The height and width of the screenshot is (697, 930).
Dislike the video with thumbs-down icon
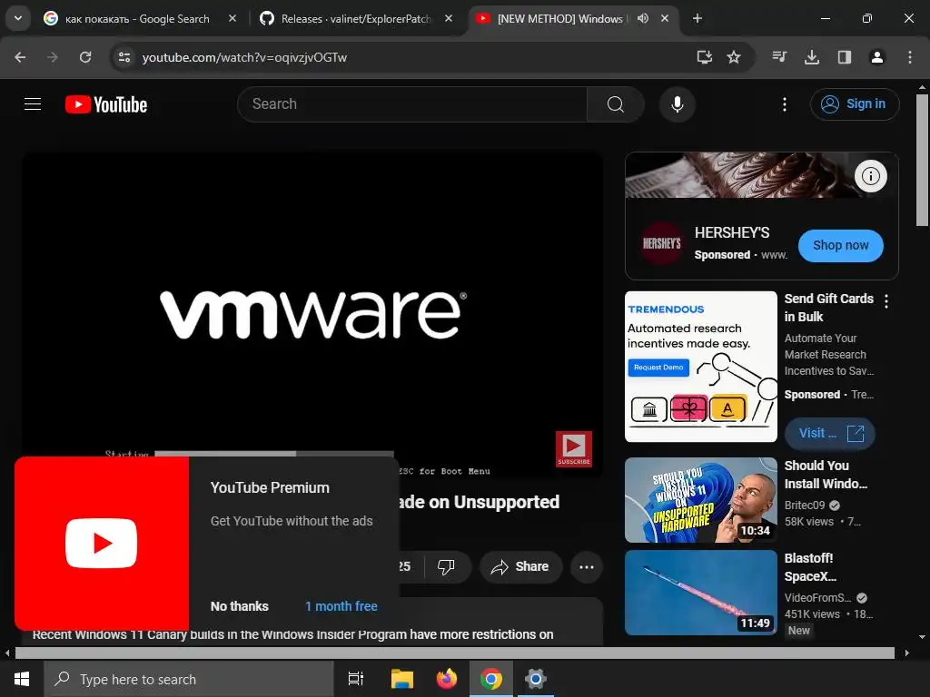point(446,566)
